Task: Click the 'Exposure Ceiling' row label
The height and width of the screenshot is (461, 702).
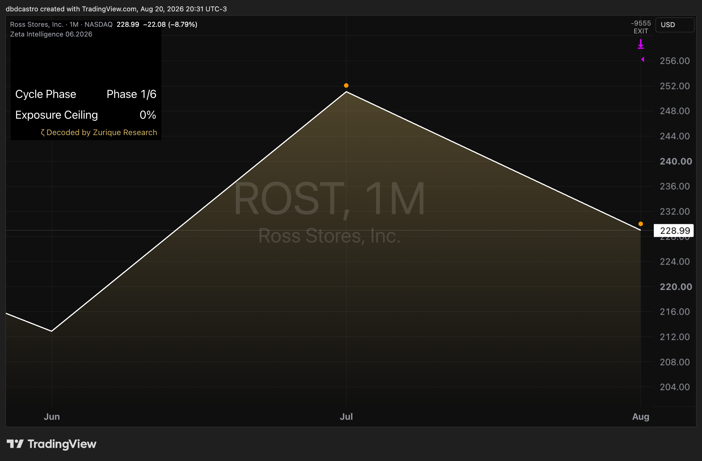Action: (57, 115)
